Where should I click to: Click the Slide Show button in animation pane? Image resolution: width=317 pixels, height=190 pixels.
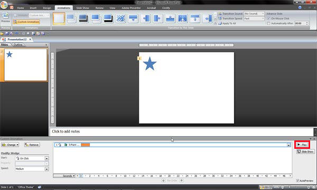305,151
